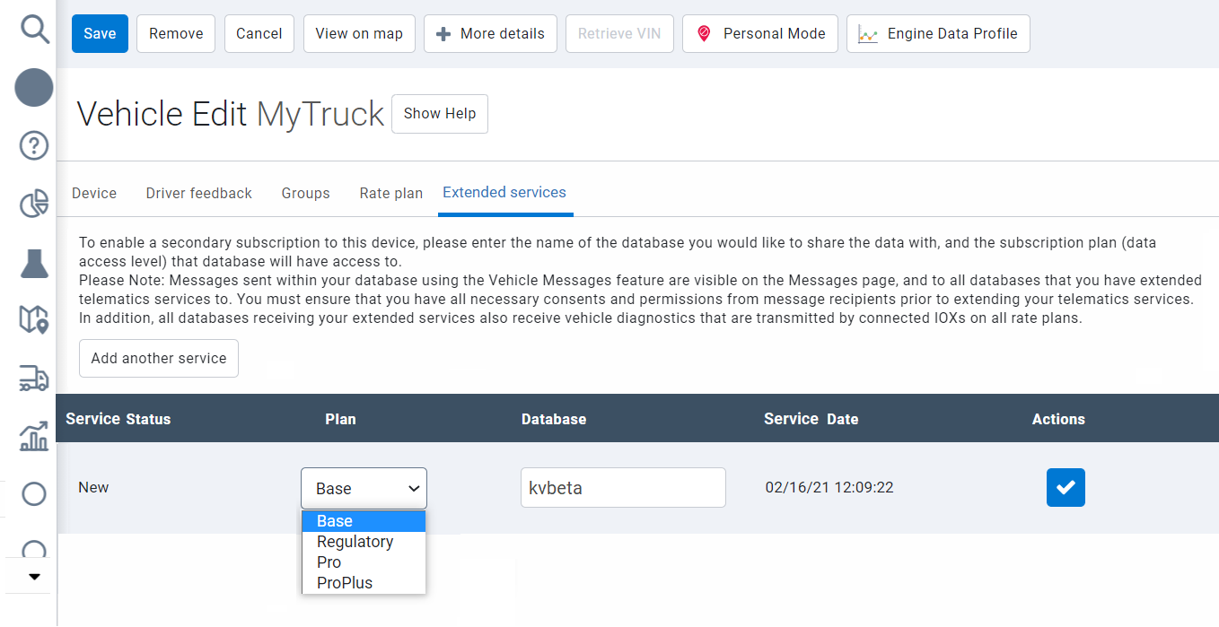Image resolution: width=1219 pixels, height=627 pixels.
Task: Open the Help question mark icon
Action: [33, 144]
